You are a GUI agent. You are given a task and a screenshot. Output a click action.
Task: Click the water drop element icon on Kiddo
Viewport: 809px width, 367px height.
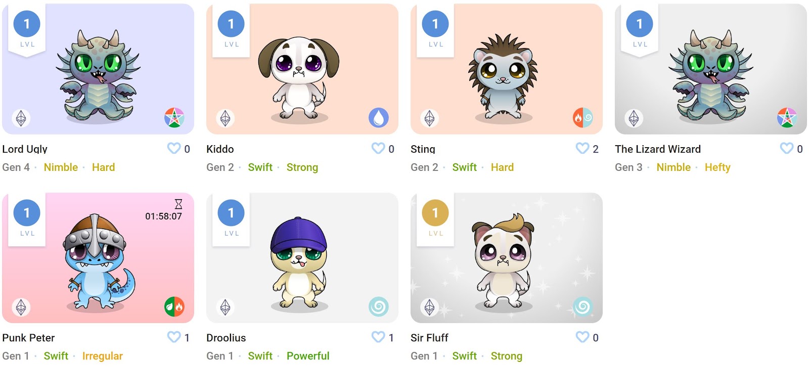(x=379, y=118)
